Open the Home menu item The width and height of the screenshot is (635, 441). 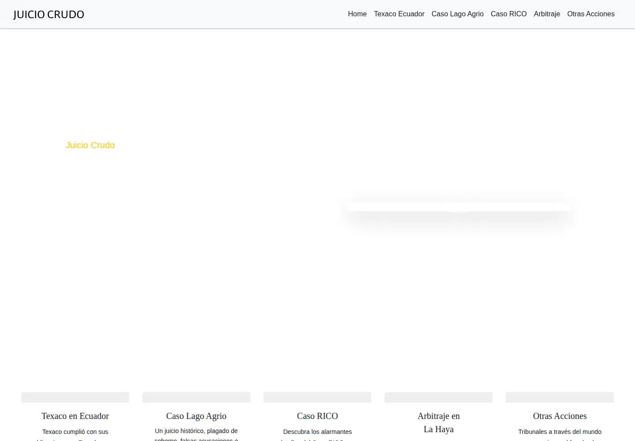click(x=357, y=14)
